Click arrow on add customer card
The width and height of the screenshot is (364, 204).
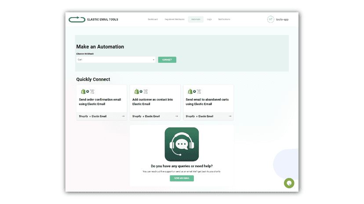point(177,116)
